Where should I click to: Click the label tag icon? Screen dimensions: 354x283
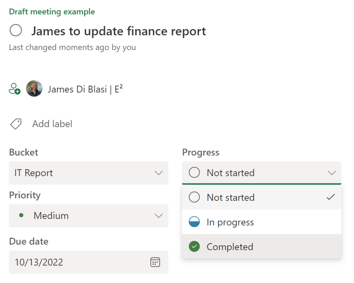click(x=16, y=124)
